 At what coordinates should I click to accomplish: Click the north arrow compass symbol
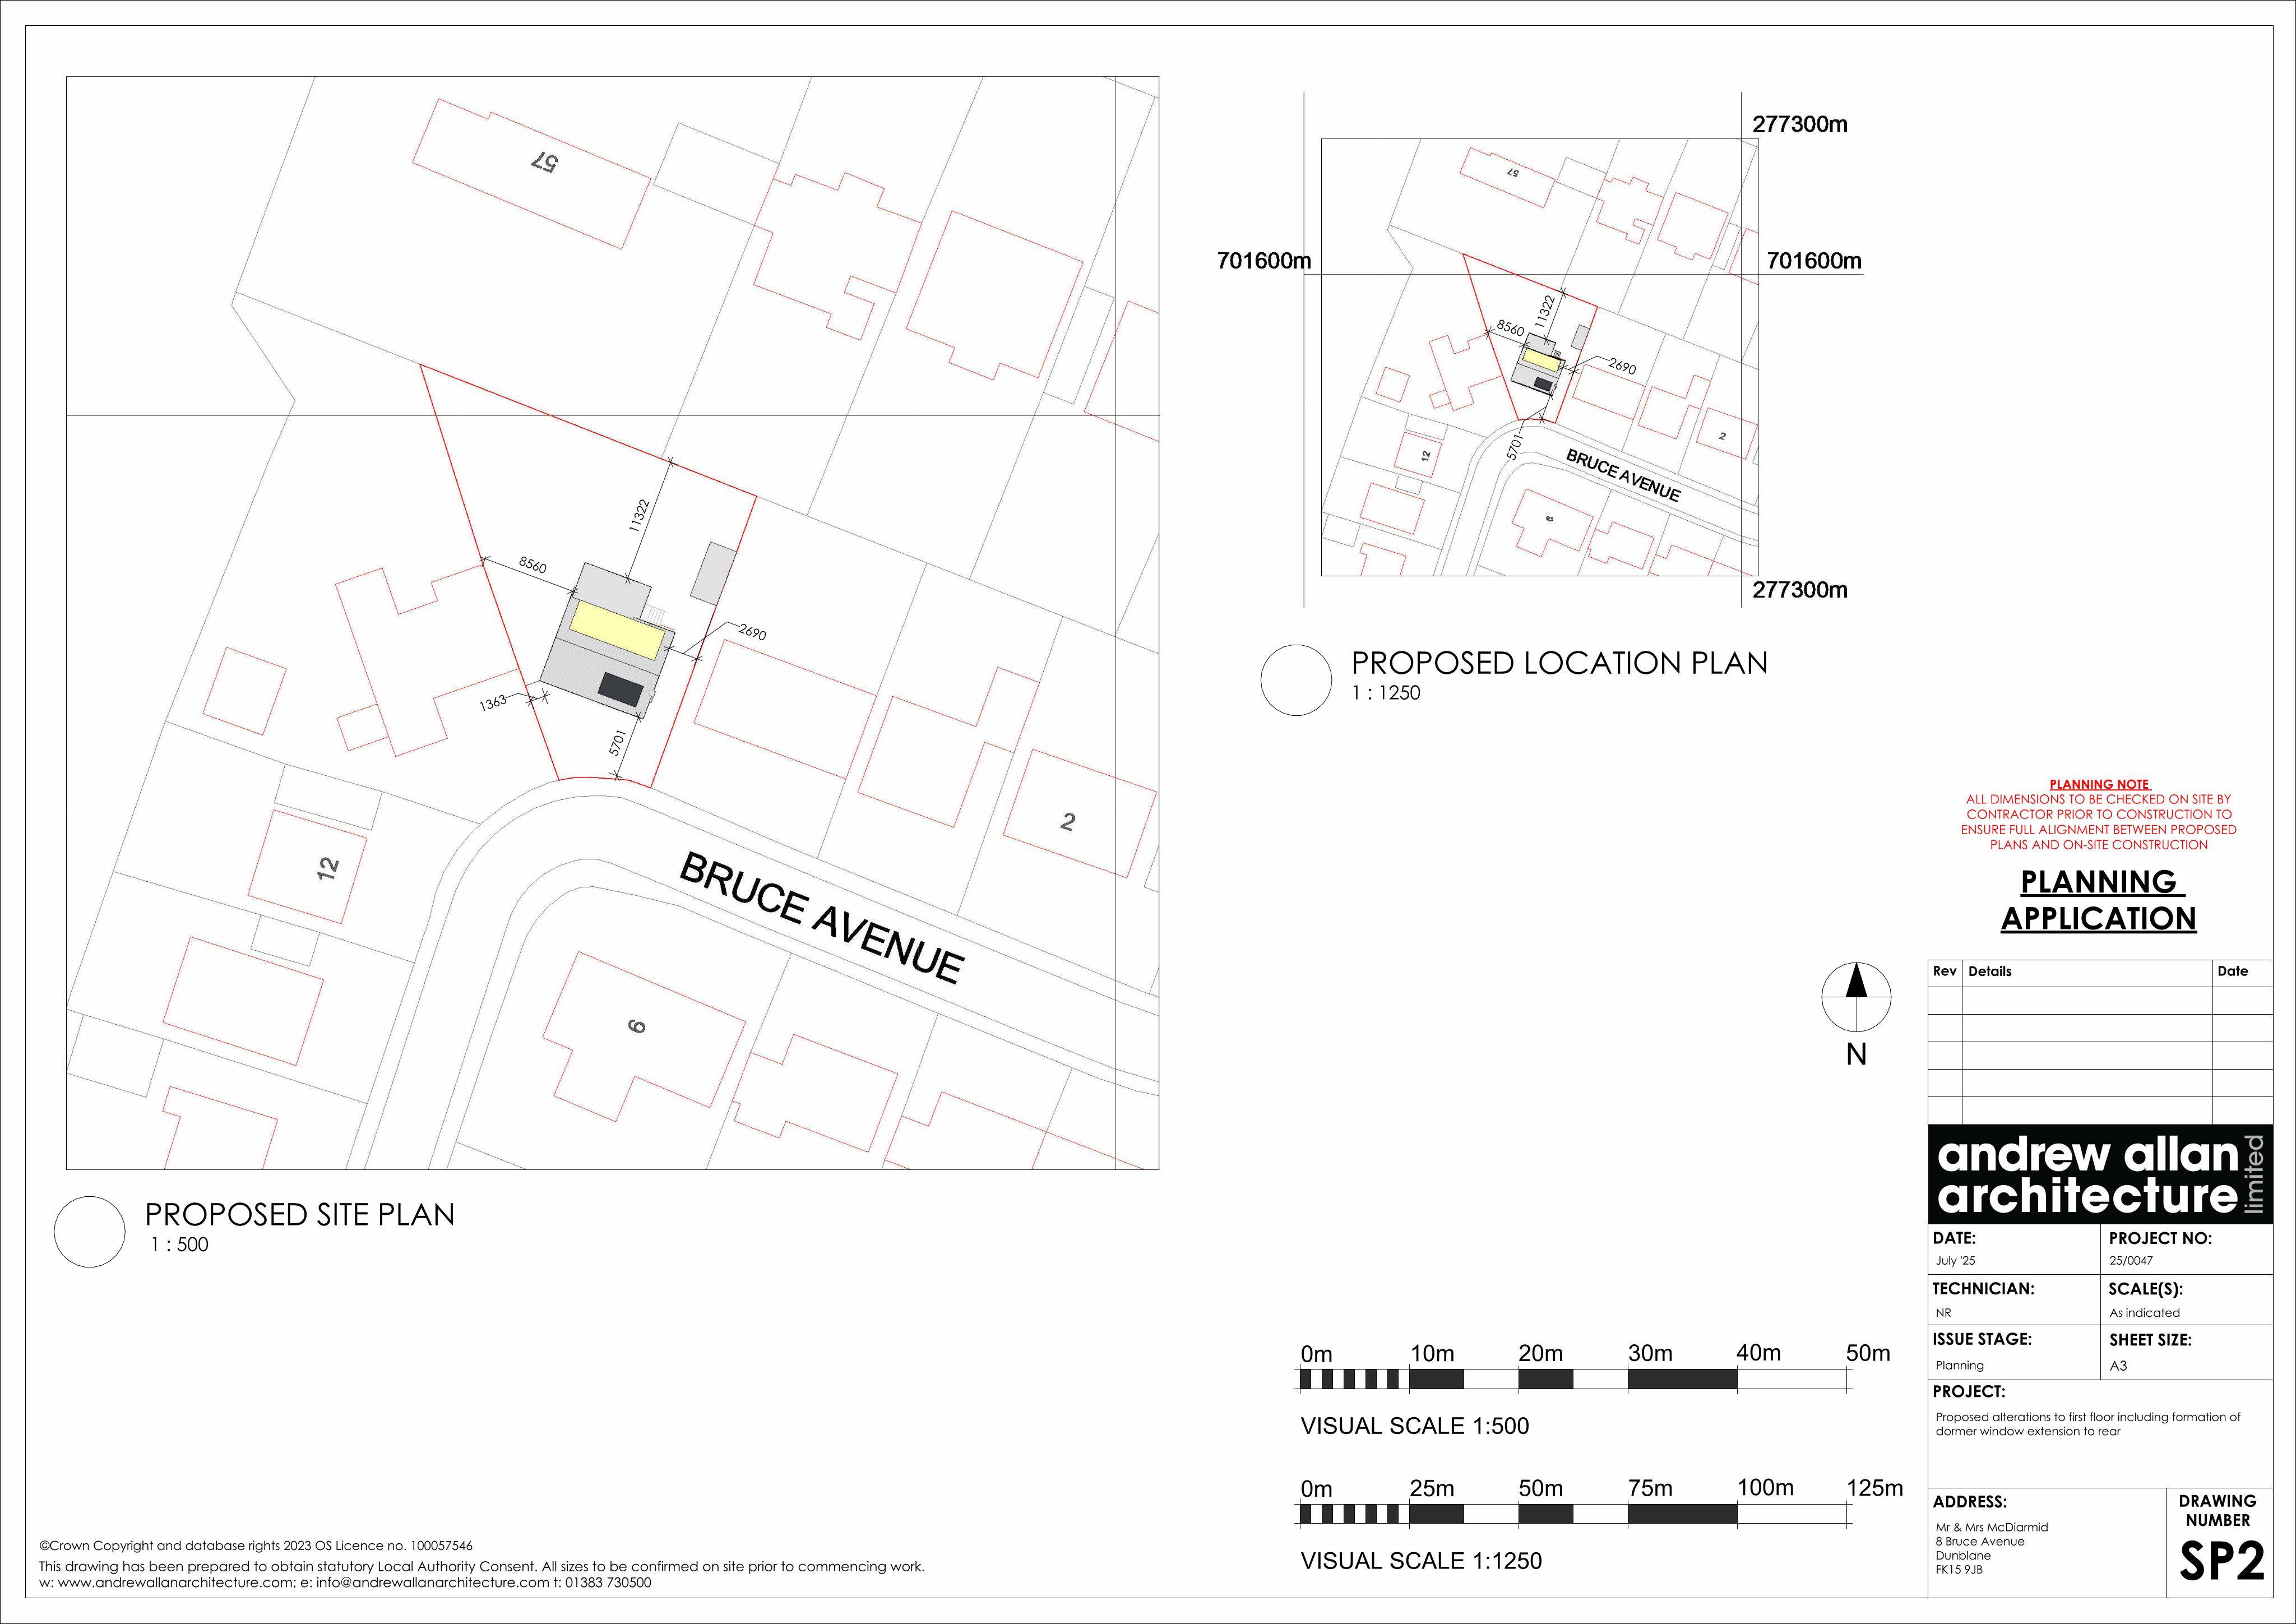click(1856, 997)
